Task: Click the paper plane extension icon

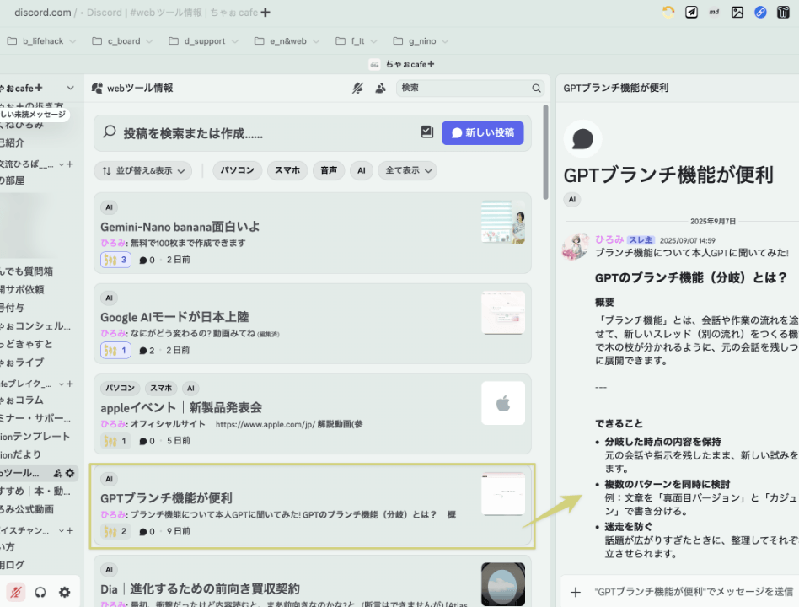Action: coord(691,12)
